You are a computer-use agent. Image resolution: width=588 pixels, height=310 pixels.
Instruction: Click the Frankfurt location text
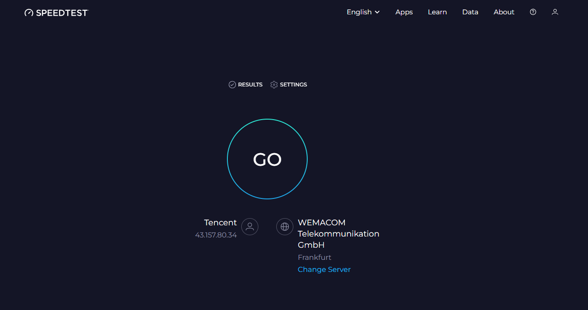[x=314, y=257]
